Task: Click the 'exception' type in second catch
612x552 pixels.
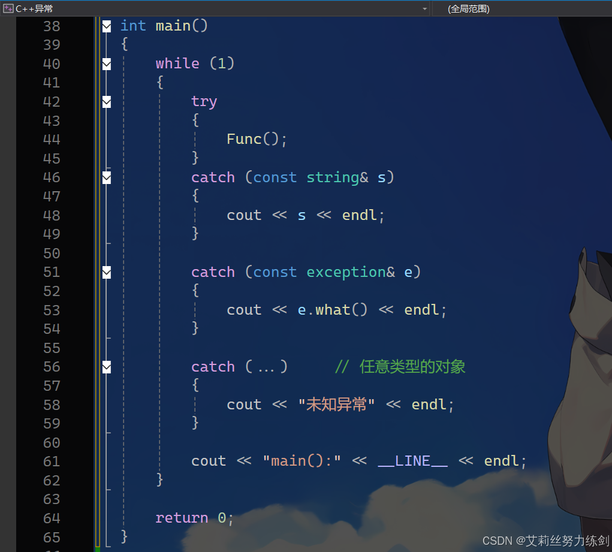Action: pyautogui.click(x=346, y=273)
